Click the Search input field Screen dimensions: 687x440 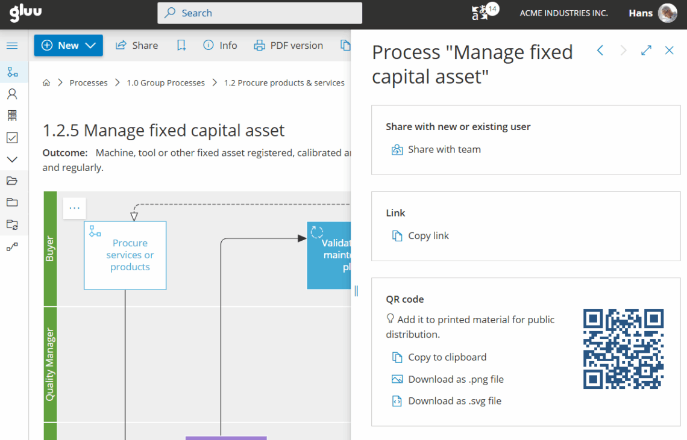coord(260,13)
